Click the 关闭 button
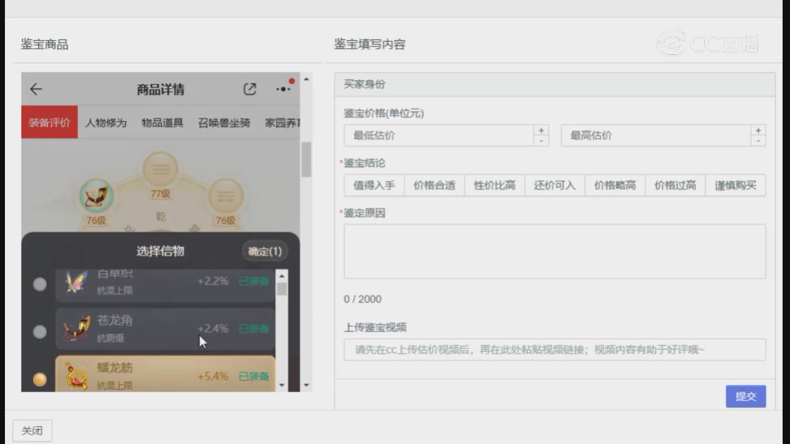This screenshot has width=790, height=444. [x=32, y=430]
